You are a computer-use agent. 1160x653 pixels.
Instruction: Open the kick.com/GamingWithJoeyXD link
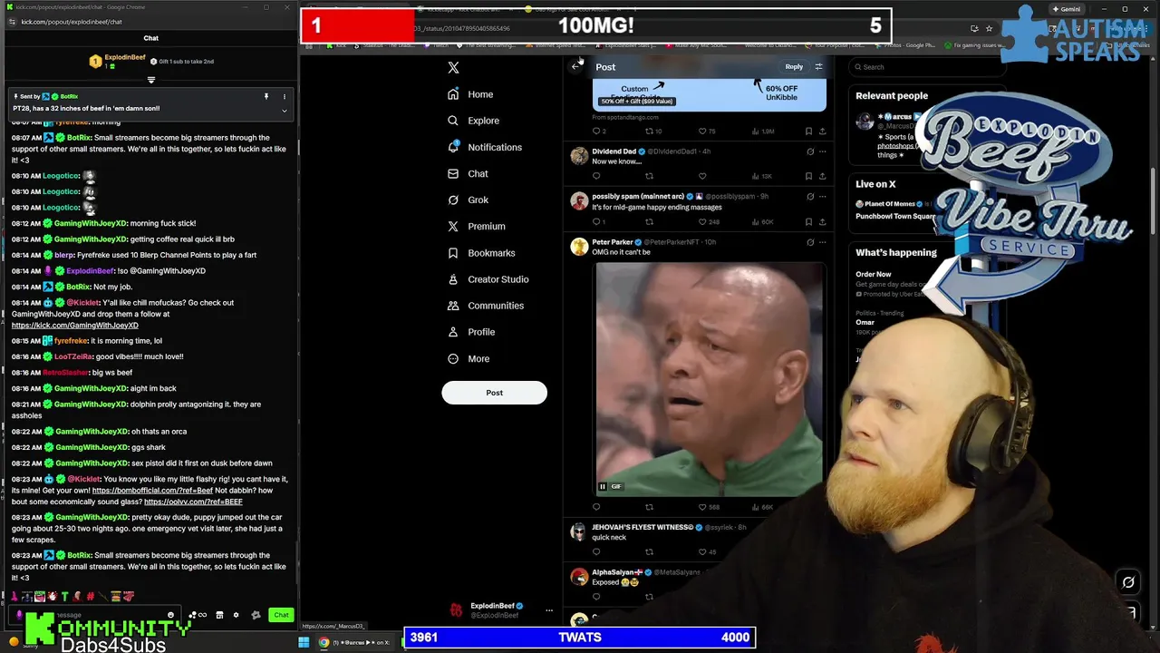click(75, 326)
